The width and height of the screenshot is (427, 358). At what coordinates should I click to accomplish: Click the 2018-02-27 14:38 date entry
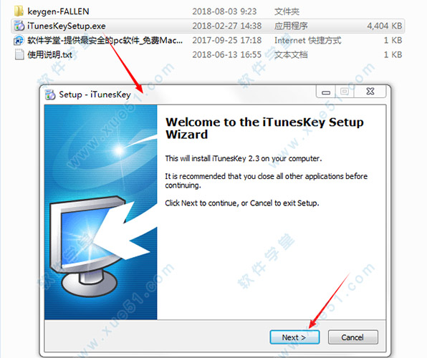[227, 26]
